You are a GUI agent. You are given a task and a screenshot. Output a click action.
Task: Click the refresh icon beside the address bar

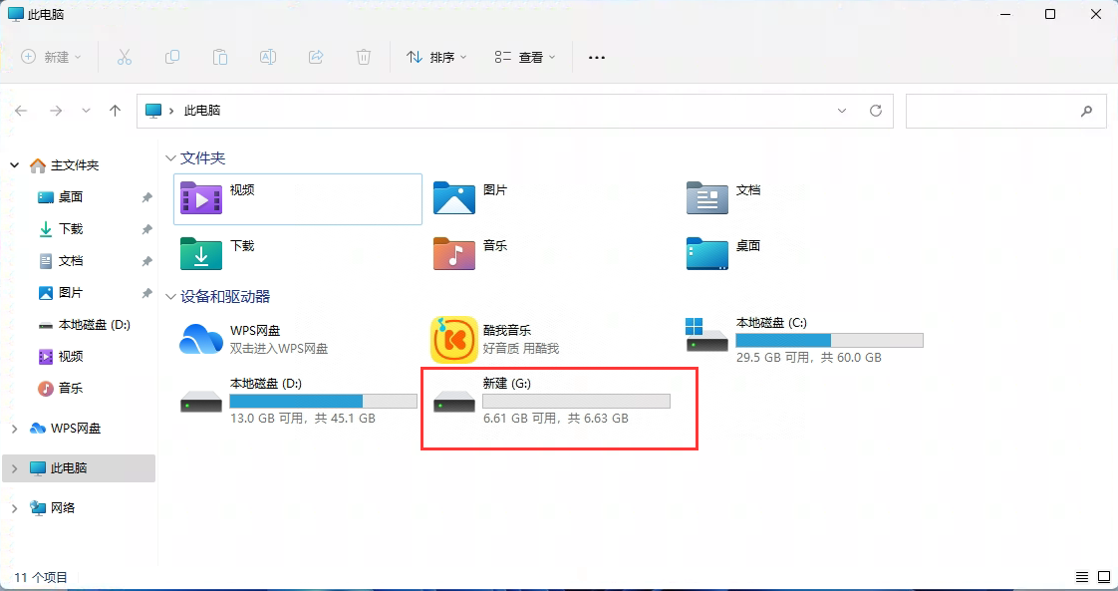[876, 111]
